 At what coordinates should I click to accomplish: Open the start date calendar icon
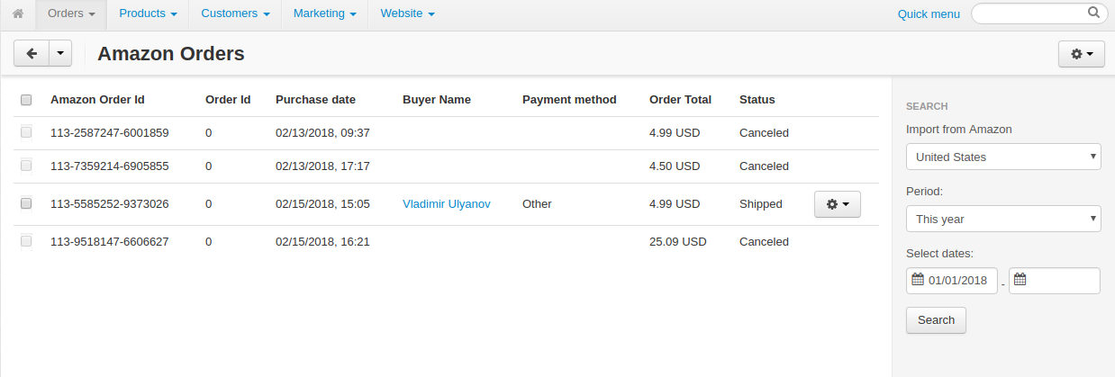pos(918,280)
